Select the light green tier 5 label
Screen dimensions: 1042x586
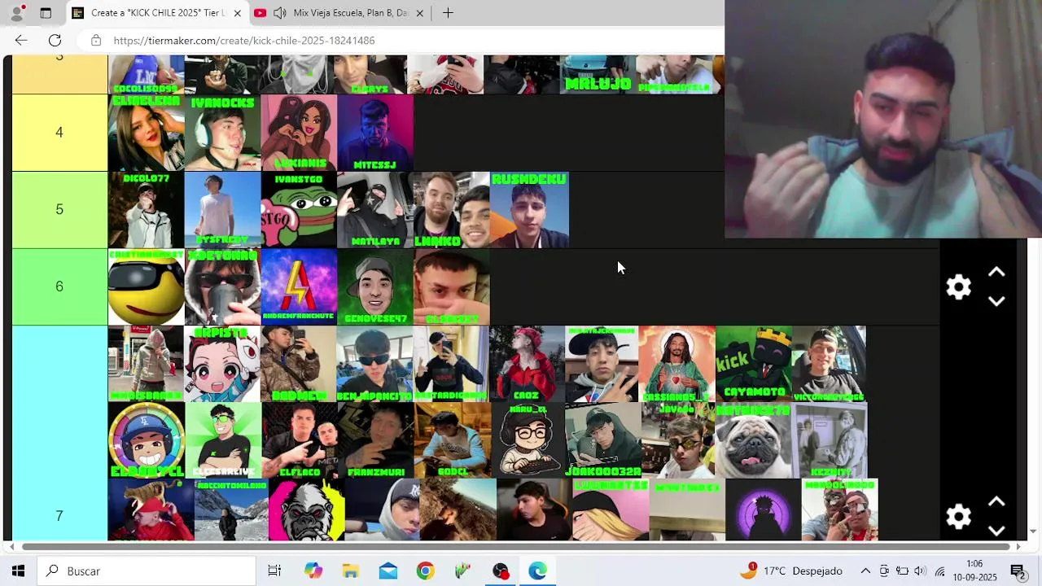click(x=59, y=210)
